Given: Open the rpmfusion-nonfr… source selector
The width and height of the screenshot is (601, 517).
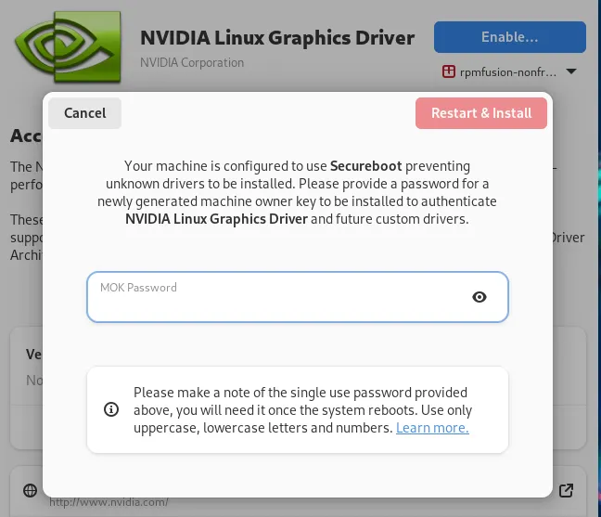Looking at the screenshot, I should tap(509, 71).
